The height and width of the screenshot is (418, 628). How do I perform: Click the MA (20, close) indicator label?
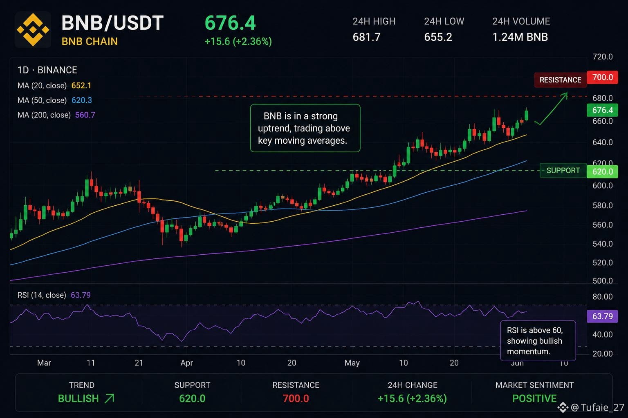(x=42, y=86)
